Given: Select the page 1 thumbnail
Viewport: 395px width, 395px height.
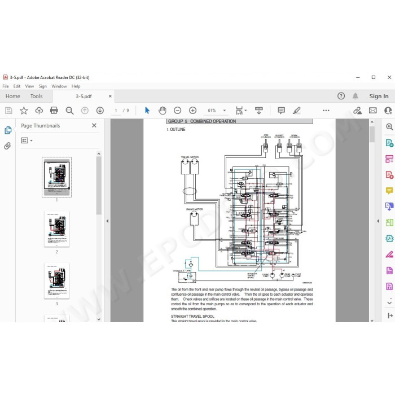Looking at the screenshot, I should click(x=56, y=177).
